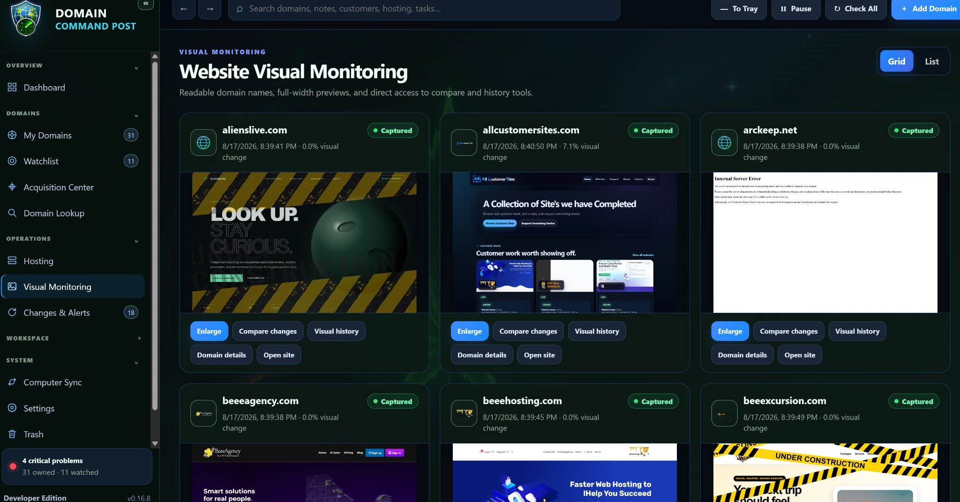The width and height of the screenshot is (960, 502).
Task: Click version label v0.16.8
Action: (x=139, y=498)
